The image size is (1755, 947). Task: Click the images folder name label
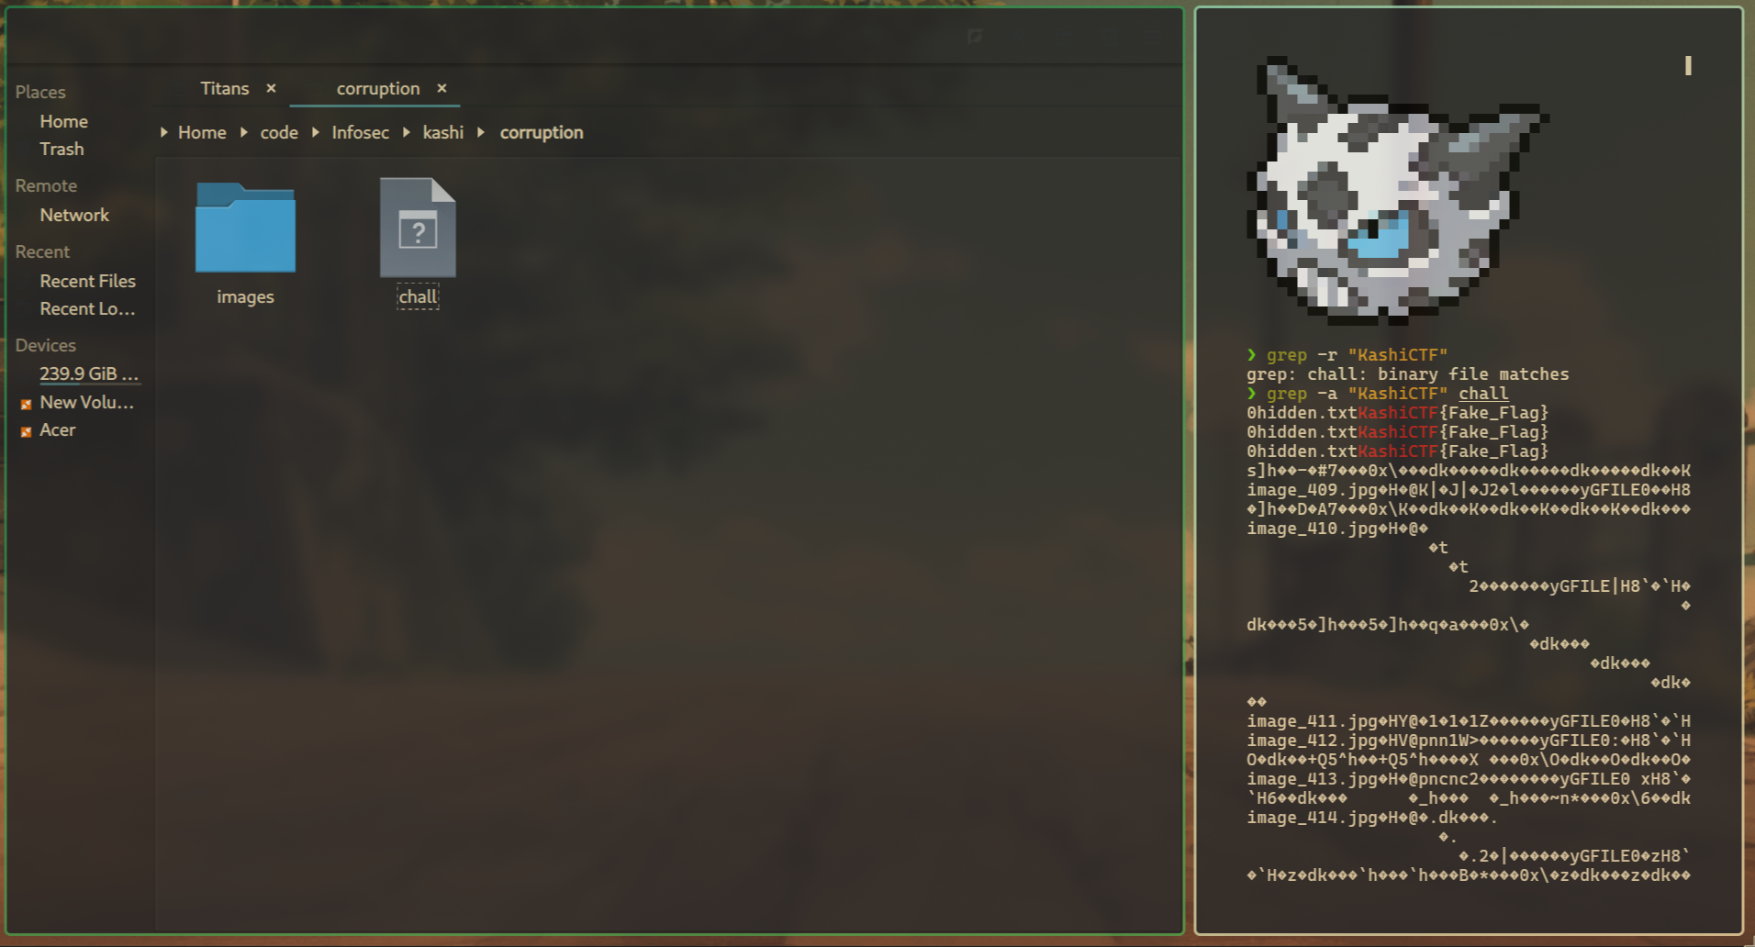click(245, 296)
